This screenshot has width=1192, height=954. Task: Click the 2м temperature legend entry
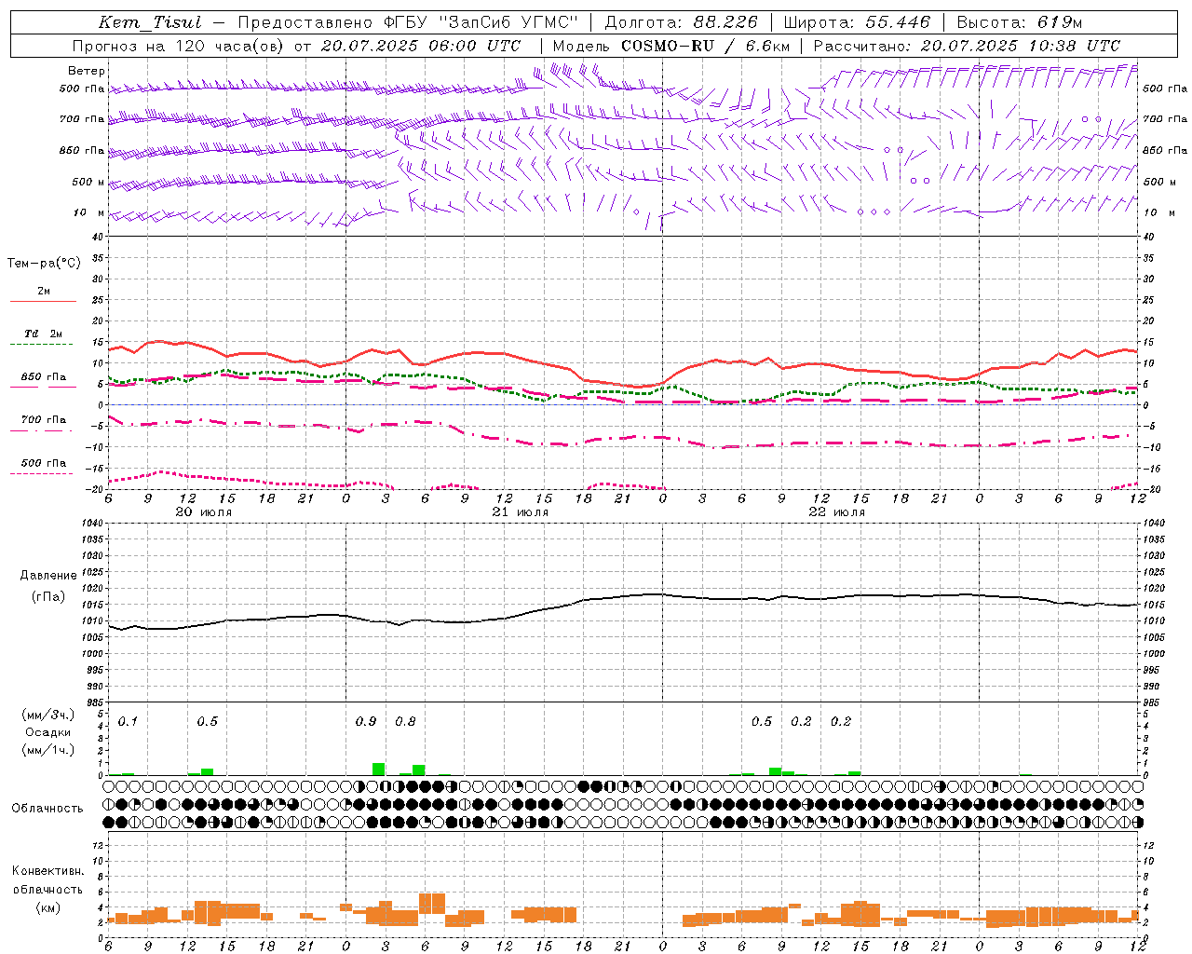(44, 292)
